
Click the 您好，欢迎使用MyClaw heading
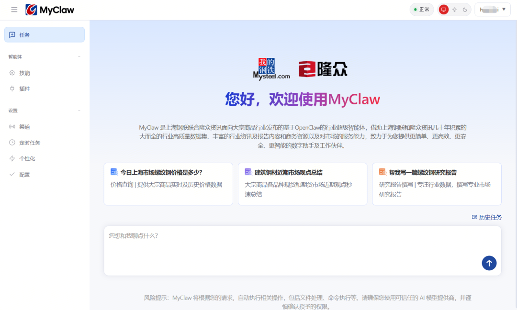(303, 99)
